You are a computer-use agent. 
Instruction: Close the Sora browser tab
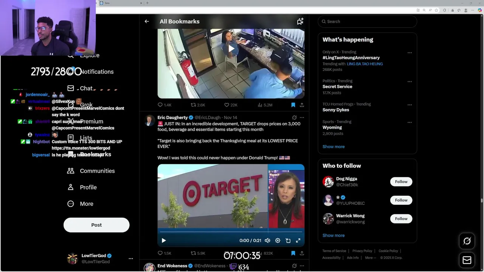coord(141,3)
